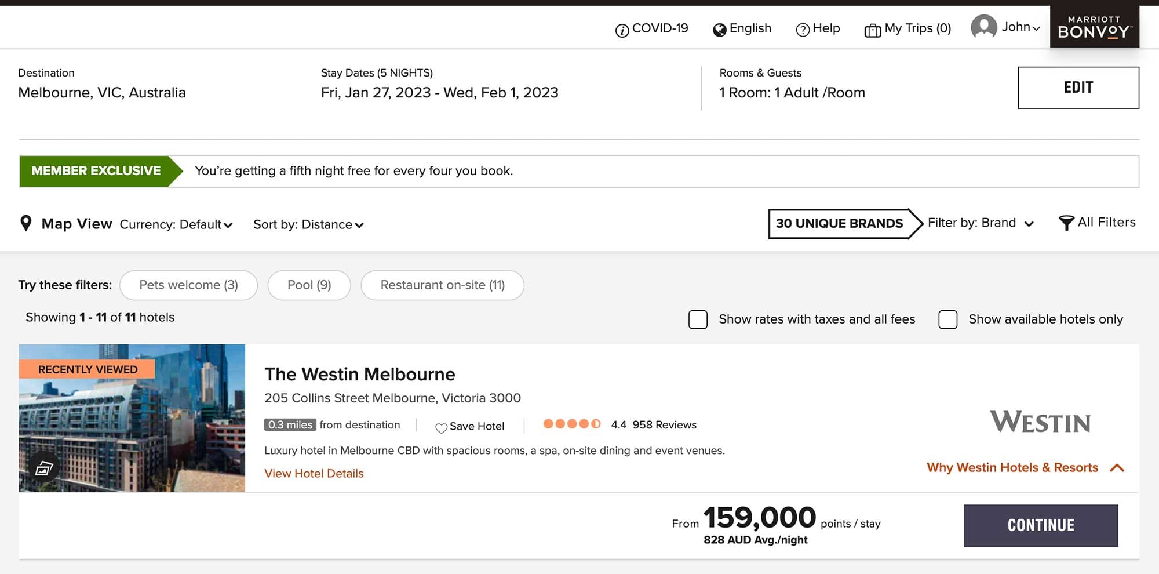Screen dimensions: 1159x574
Task: Open the user avatar profile icon
Action: pos(983,27)
